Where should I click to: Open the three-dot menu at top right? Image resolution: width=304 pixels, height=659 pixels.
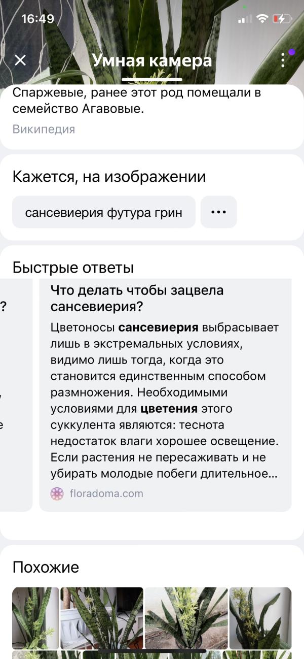point(283,60)
